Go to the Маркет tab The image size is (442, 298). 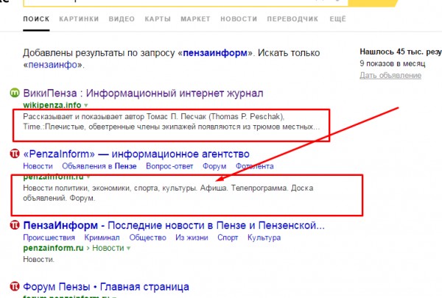[195, 19]
